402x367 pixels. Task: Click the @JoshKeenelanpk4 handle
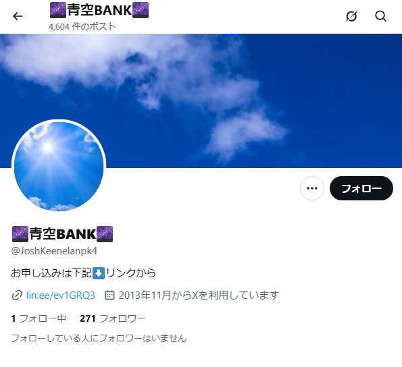(54, 251)
